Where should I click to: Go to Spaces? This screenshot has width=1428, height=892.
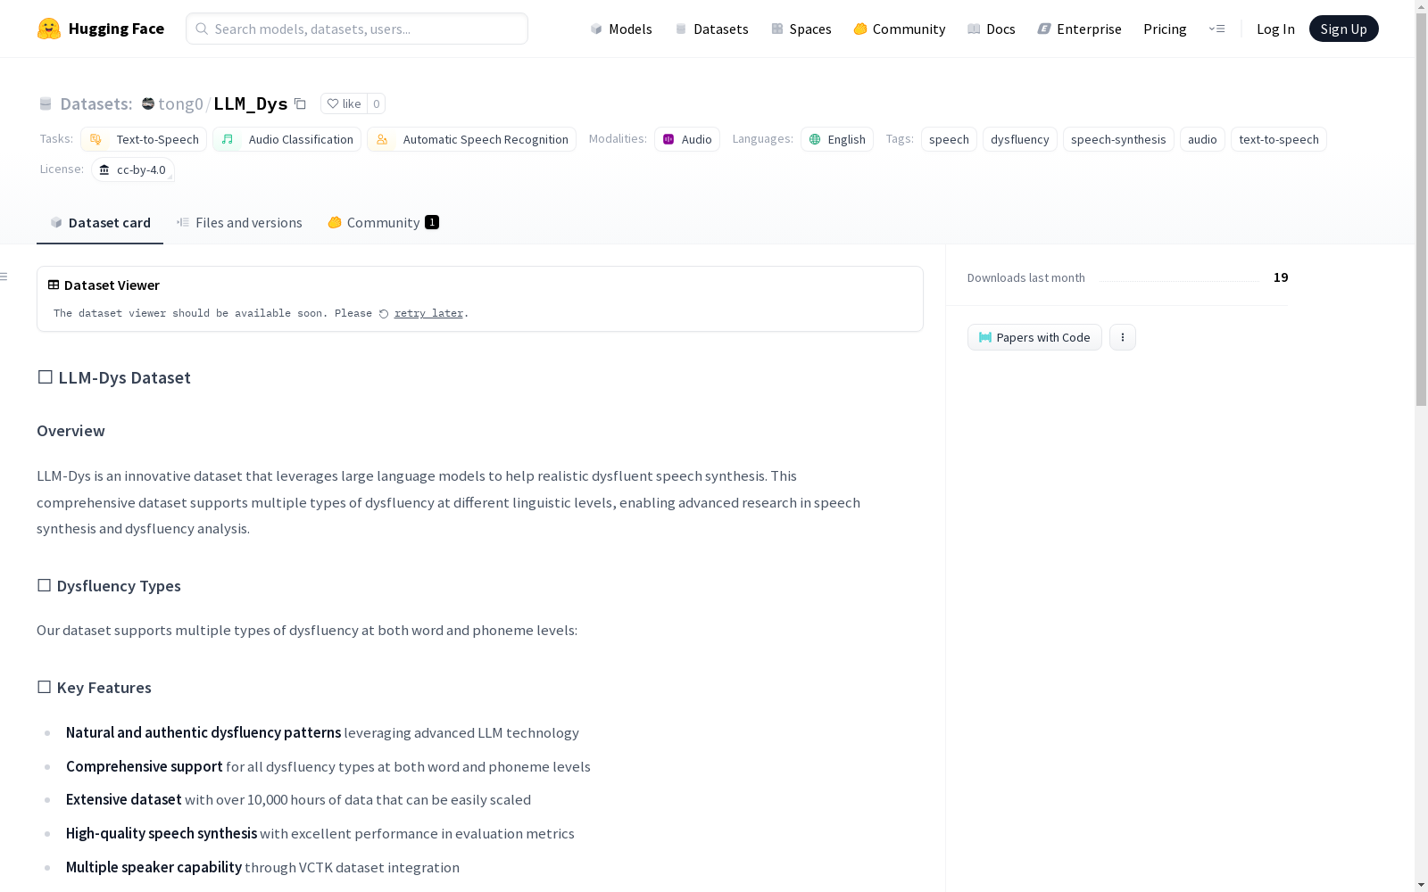pos(801,29)
